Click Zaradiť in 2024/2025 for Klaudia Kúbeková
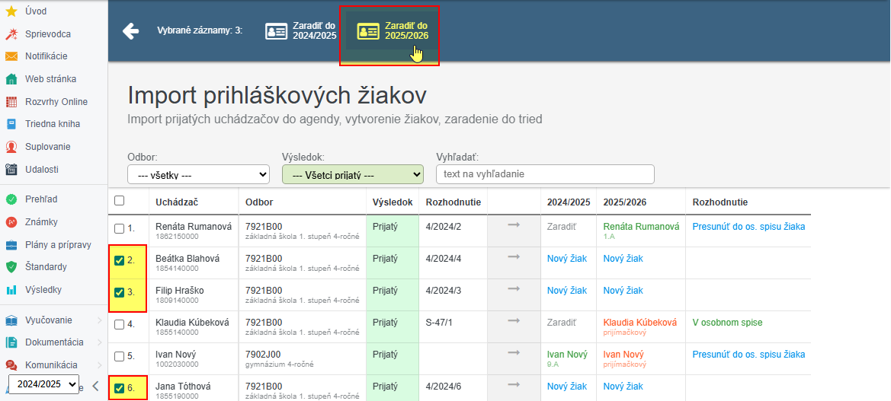Image resolution: width=891 pixels, height=401 pixels. 562,323
